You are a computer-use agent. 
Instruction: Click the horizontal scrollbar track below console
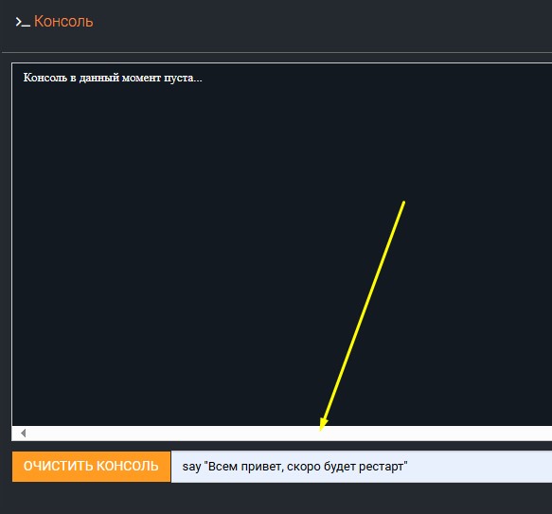281,433
